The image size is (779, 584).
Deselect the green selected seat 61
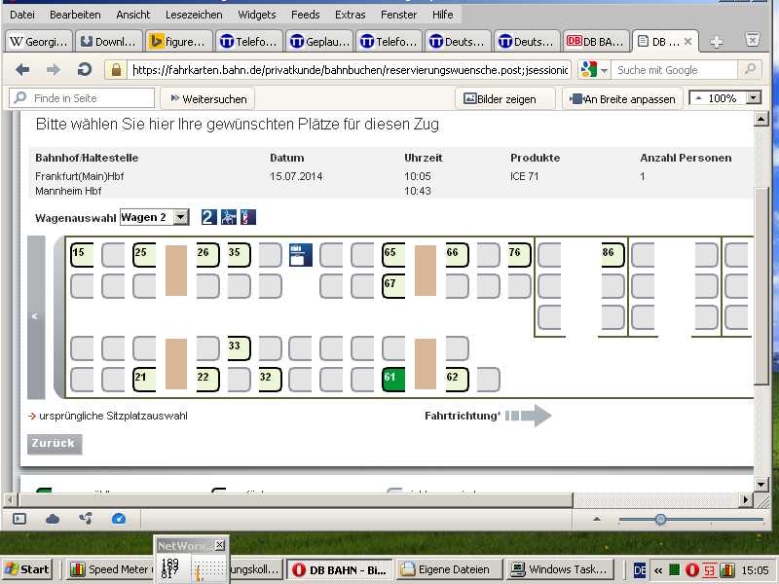pyautogui.click(x=393, y=379)
